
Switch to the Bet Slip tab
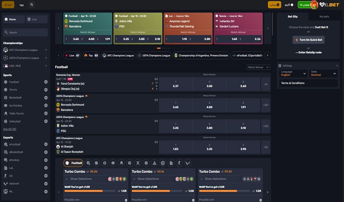pyautogui.click(x=293, y=17)
